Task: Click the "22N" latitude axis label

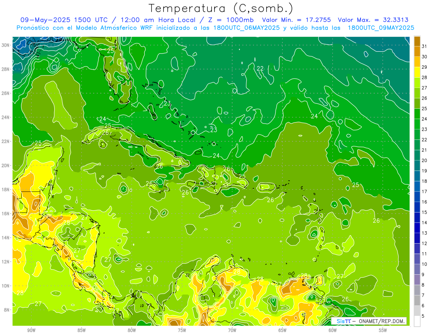Action: coord(5,141)
